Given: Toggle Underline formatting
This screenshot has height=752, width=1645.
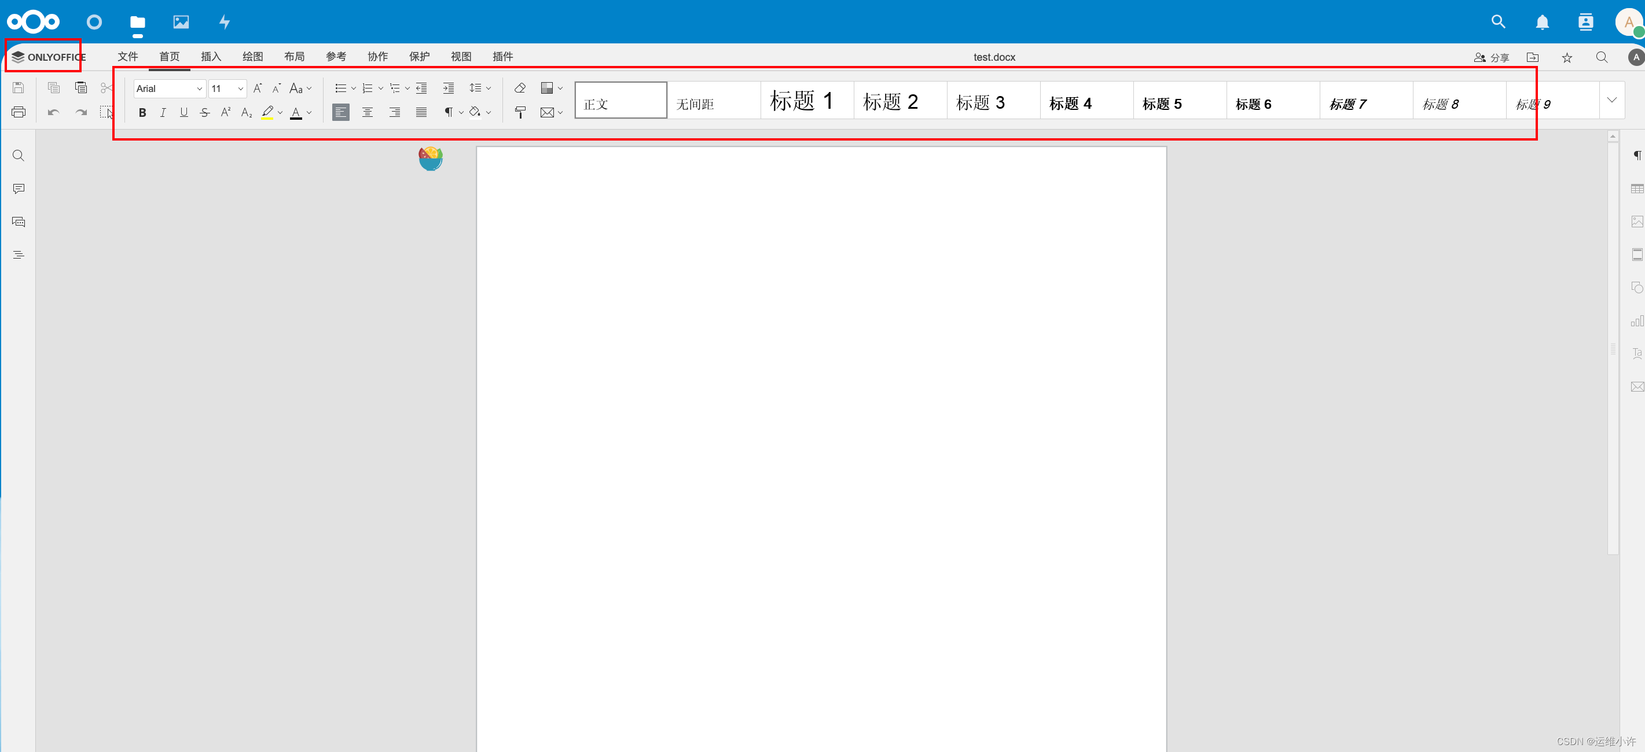Looking at the screenshot, I should [184, 112].
